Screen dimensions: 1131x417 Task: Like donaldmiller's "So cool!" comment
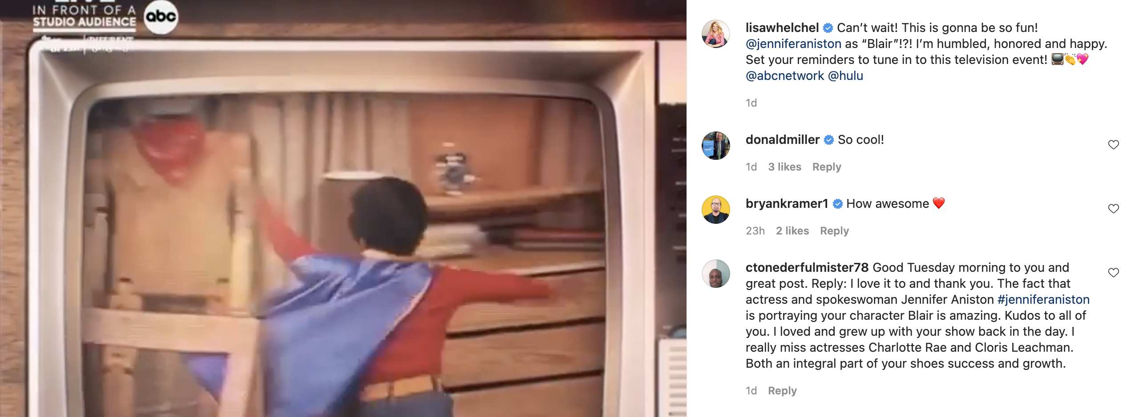tap(1113, 145)
